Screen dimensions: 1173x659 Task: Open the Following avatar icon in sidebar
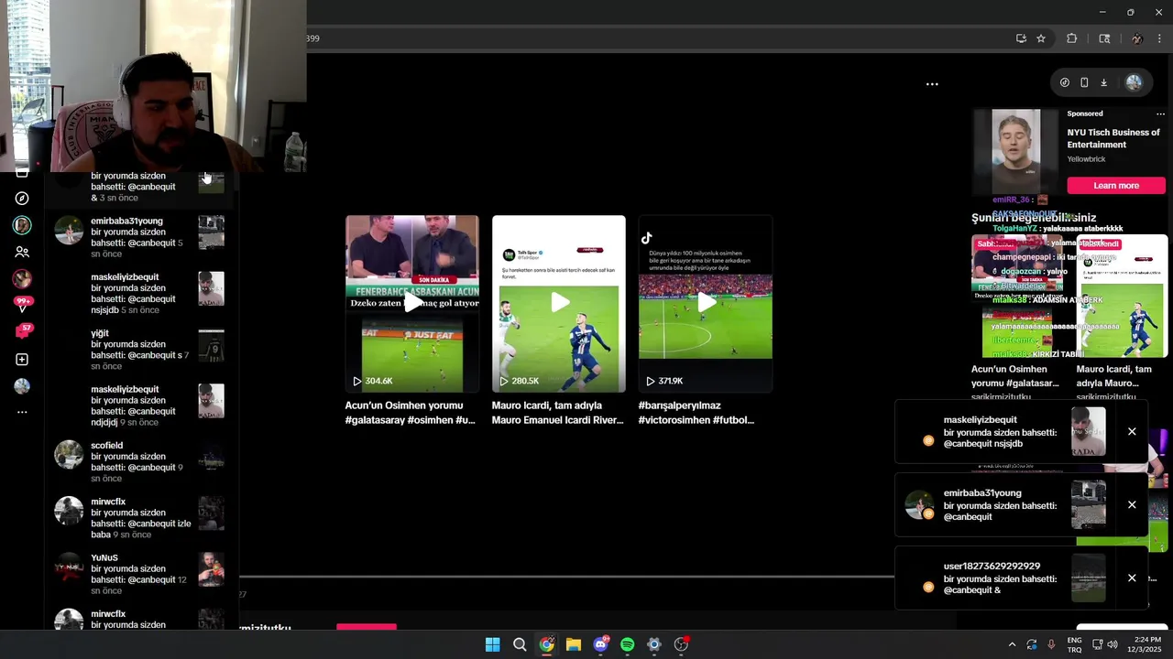click(22, 225)
